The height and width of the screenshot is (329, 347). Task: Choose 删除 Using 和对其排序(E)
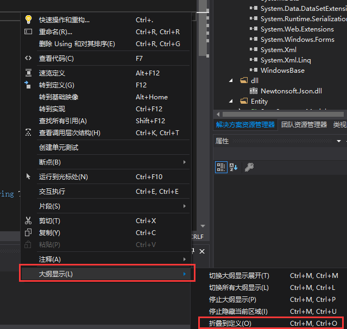(x=106, y=44)
